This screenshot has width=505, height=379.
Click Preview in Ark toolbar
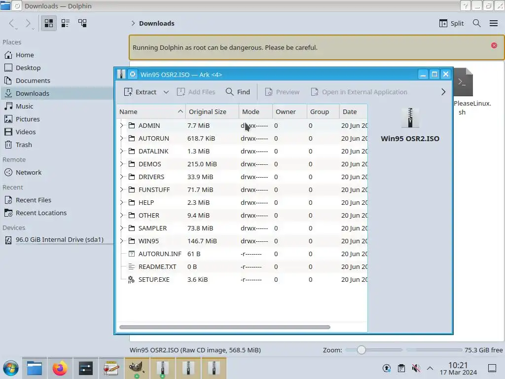click(x=282, y=92)
